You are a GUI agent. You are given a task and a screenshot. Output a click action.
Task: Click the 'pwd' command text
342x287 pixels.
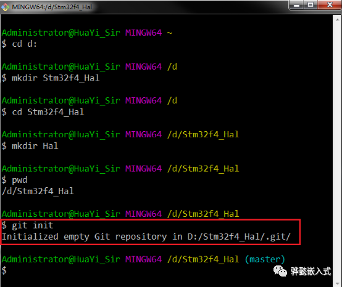(x=20, y=180)
